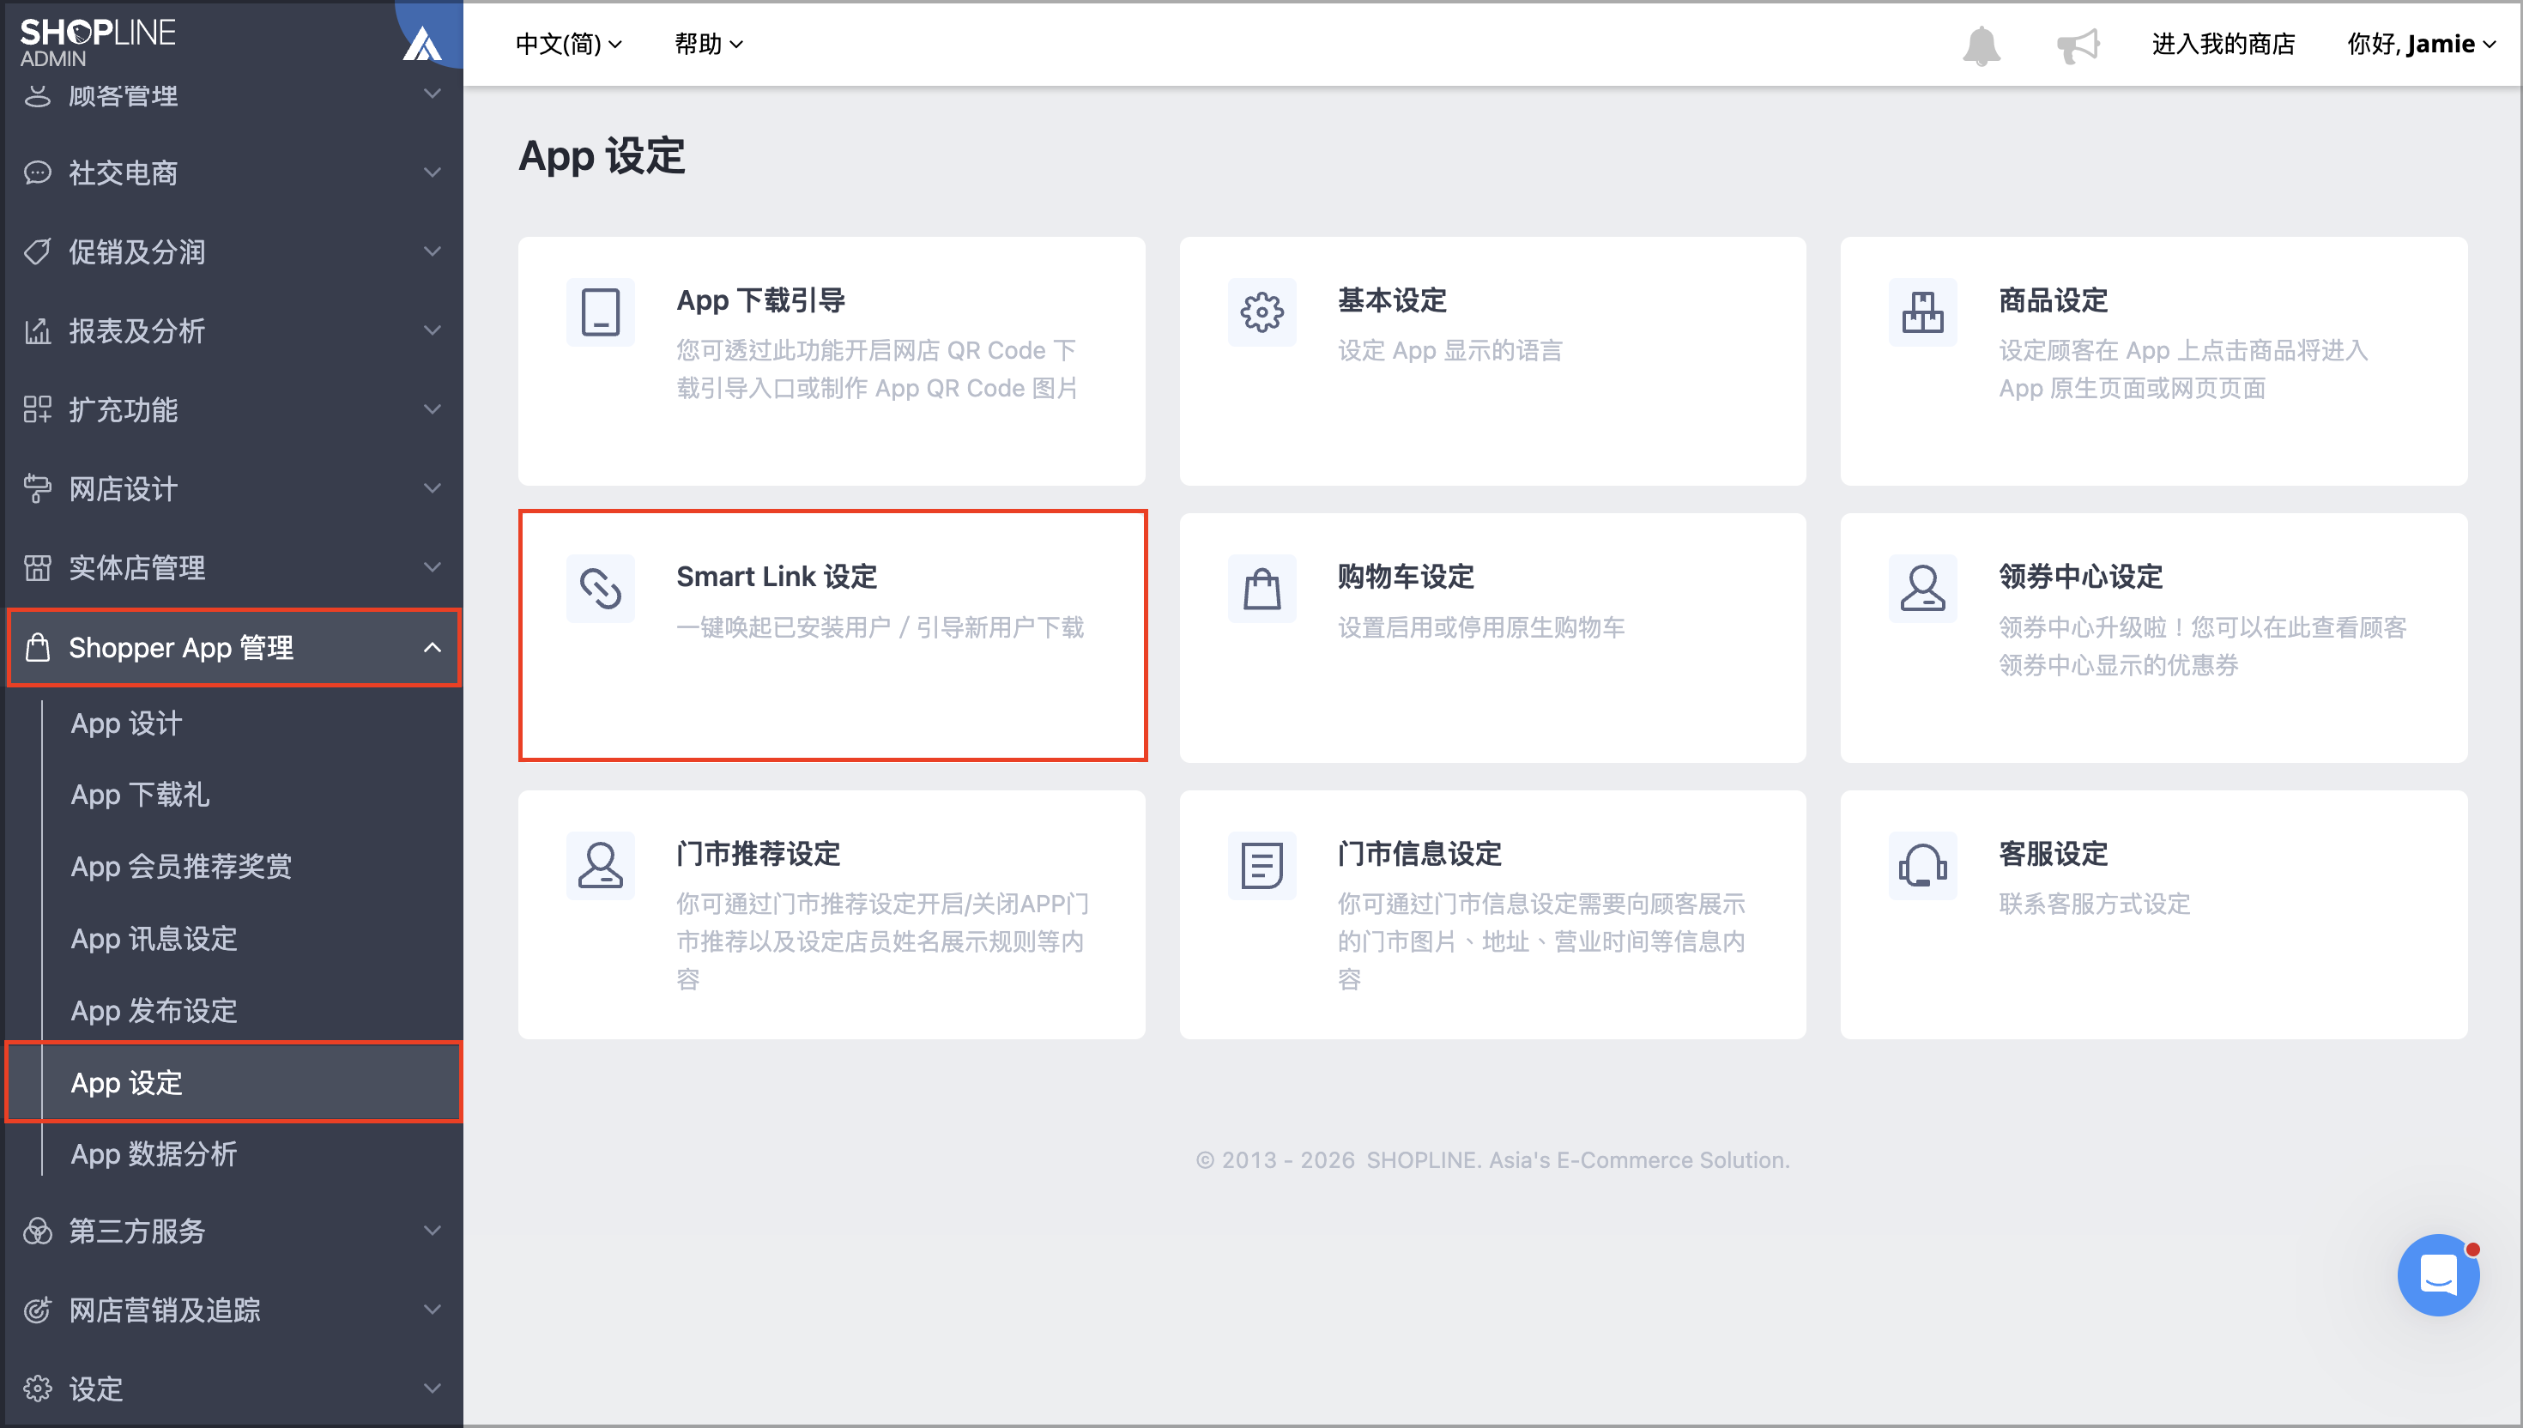
Task: Click the document icon for 门市信息设定
Action: 1261,865
